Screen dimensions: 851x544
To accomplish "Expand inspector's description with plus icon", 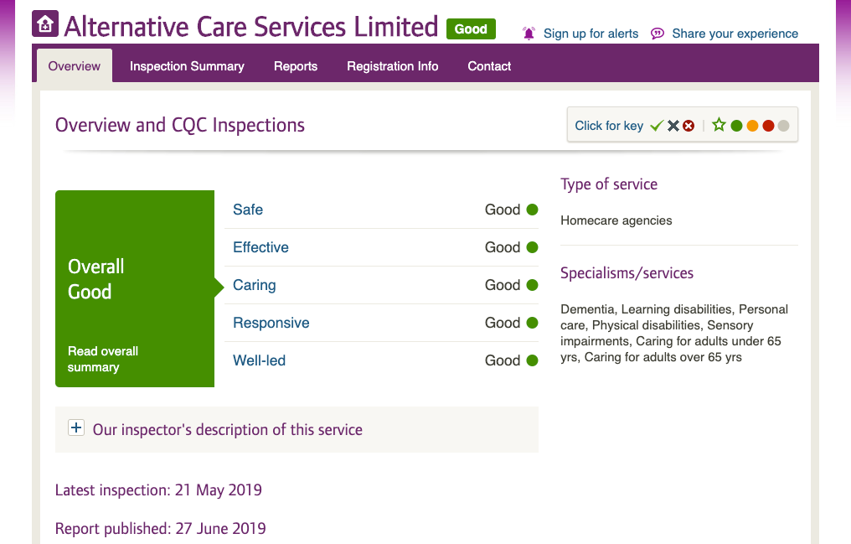I will 76,427.
